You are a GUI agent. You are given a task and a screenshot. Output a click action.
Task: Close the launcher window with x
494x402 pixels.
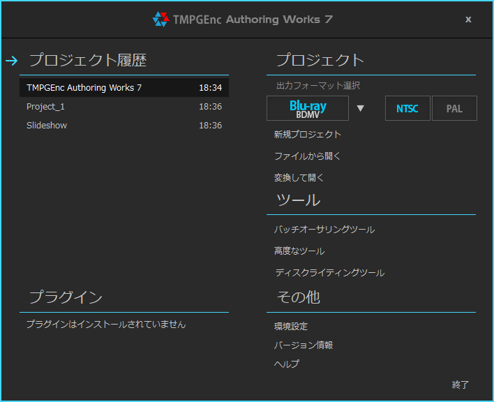[x=468, y=20]
